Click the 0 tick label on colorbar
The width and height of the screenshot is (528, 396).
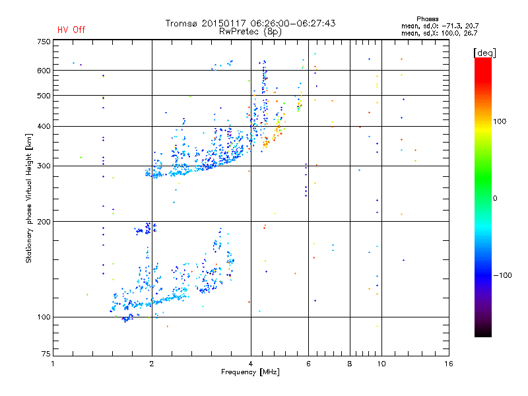point(497,198)
